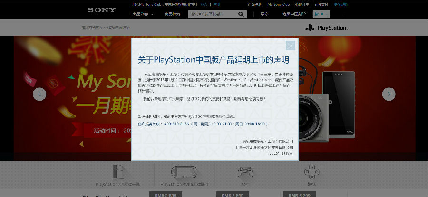The height and width of the screenshot is (197, 428).
Task: Click the 活动时间 label on banner
Action: point(107,131)
